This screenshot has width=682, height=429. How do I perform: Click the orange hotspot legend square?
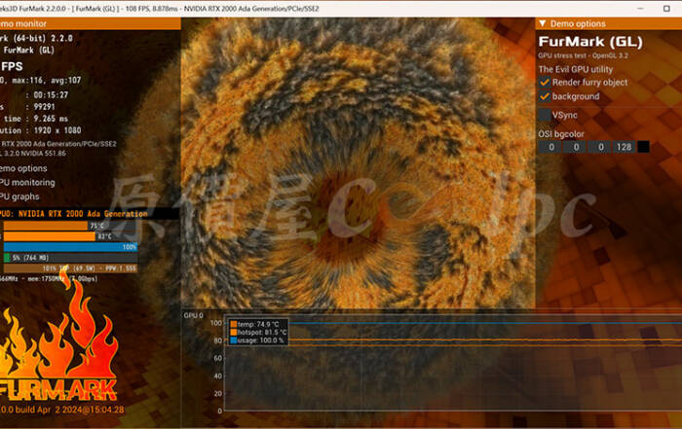[234, 332]
